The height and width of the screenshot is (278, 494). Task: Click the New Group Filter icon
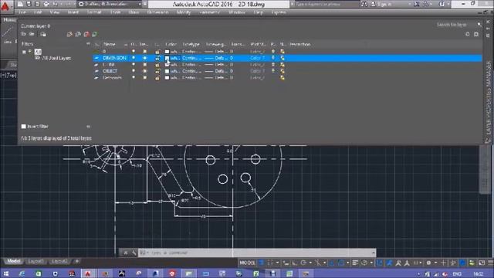[x=32, y=34]
